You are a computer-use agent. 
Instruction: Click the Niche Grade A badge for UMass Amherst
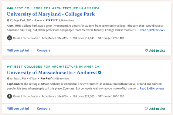[9, 96]
